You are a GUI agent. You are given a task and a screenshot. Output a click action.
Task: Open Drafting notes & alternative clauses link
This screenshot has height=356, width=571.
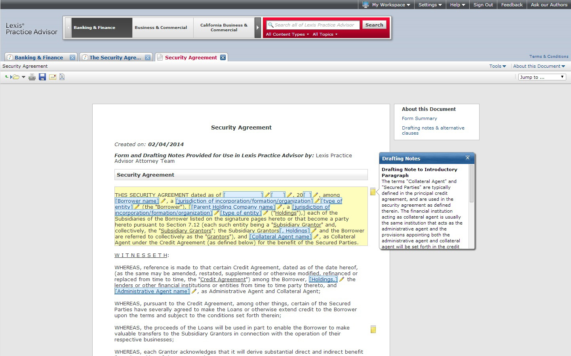point(433,130)
